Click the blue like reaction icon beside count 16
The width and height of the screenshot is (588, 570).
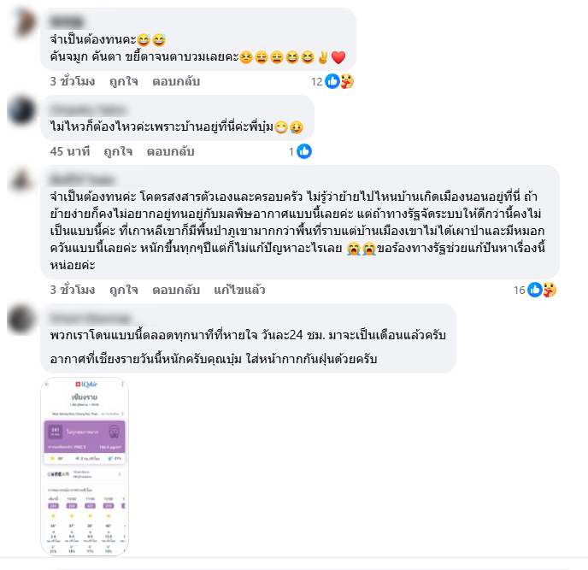[x=535, y=290]
